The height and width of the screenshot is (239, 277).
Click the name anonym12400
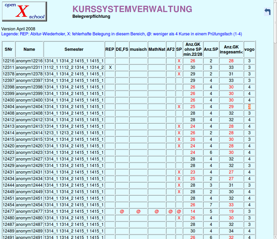coord(29,100)
